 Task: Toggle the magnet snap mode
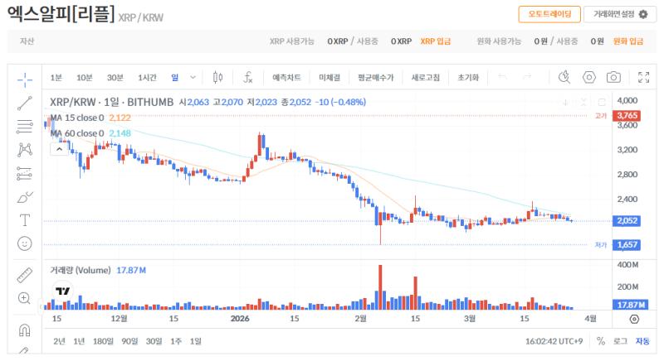25,330
